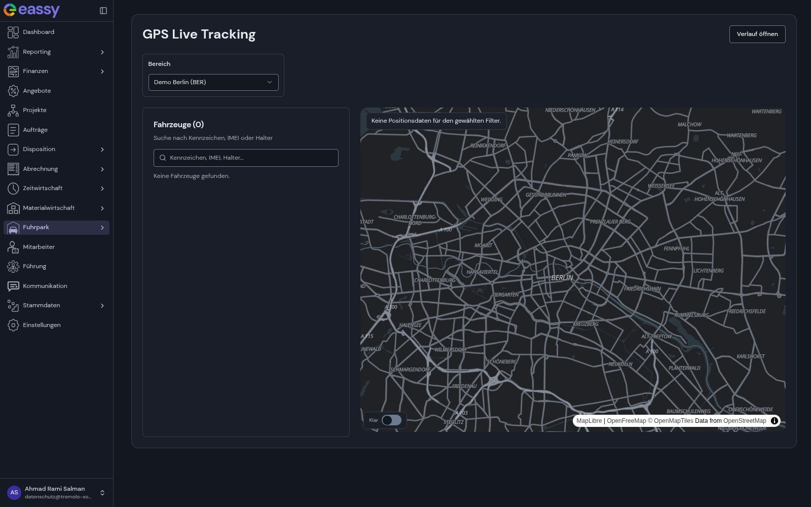This screenshot has width=811, height=507.
Task: Expand the Materialwirtschaft submenu chevron
Action: click(x=102, y=208)
